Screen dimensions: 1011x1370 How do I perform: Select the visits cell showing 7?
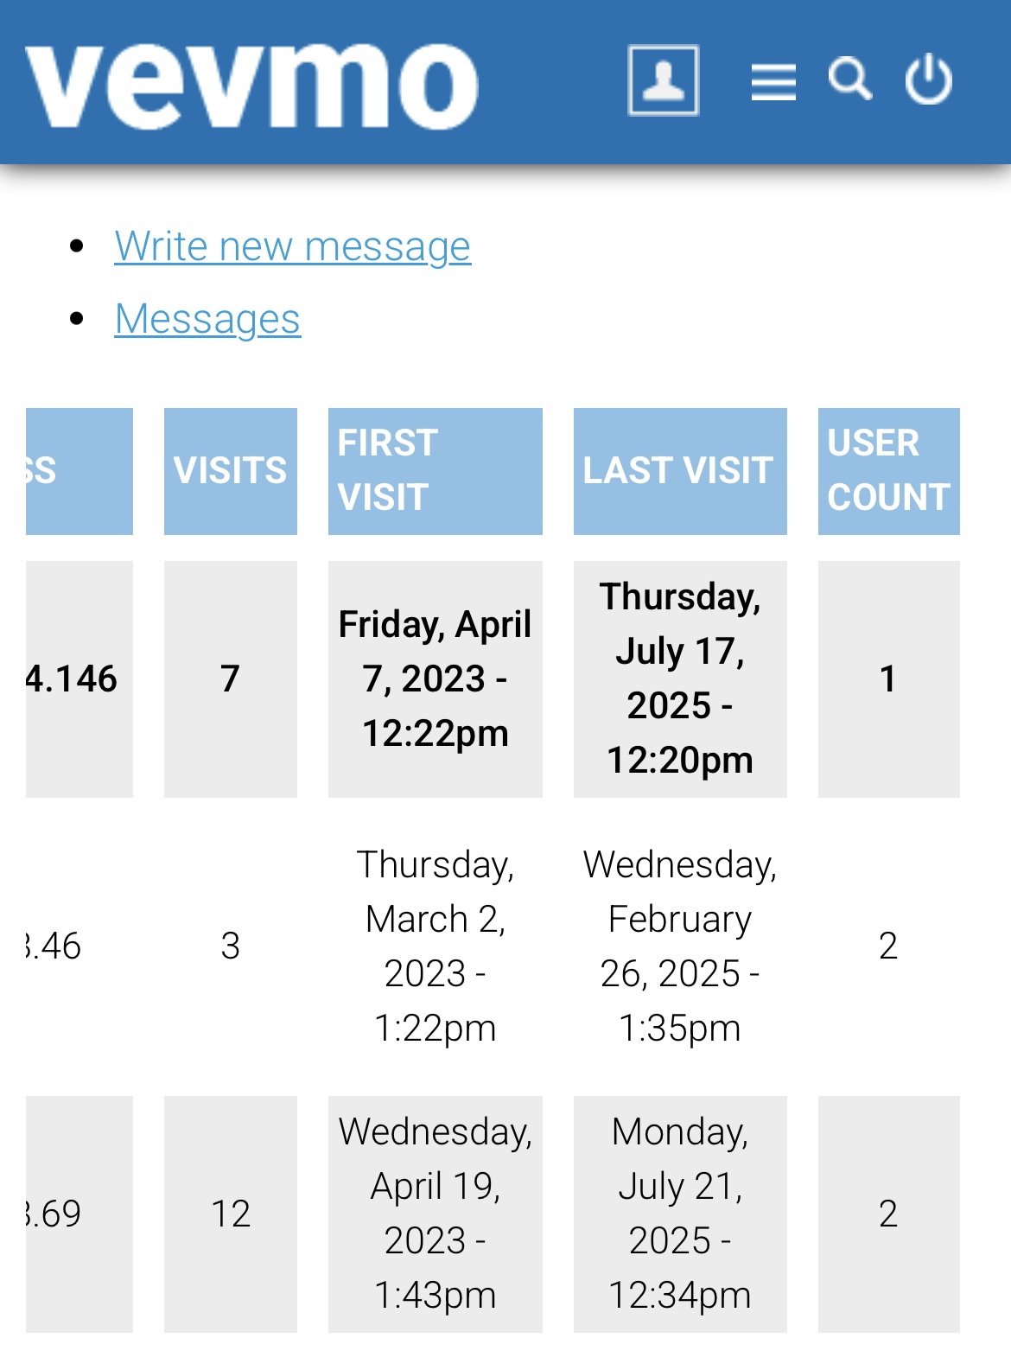click(231, 679)
